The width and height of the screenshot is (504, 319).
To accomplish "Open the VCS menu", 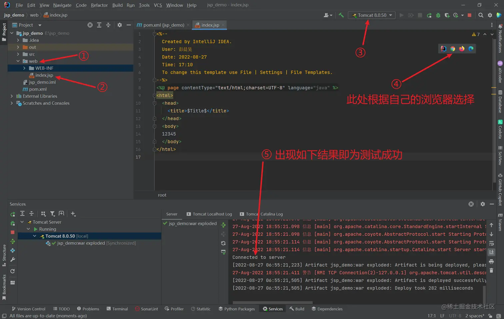I will (158, 5).
